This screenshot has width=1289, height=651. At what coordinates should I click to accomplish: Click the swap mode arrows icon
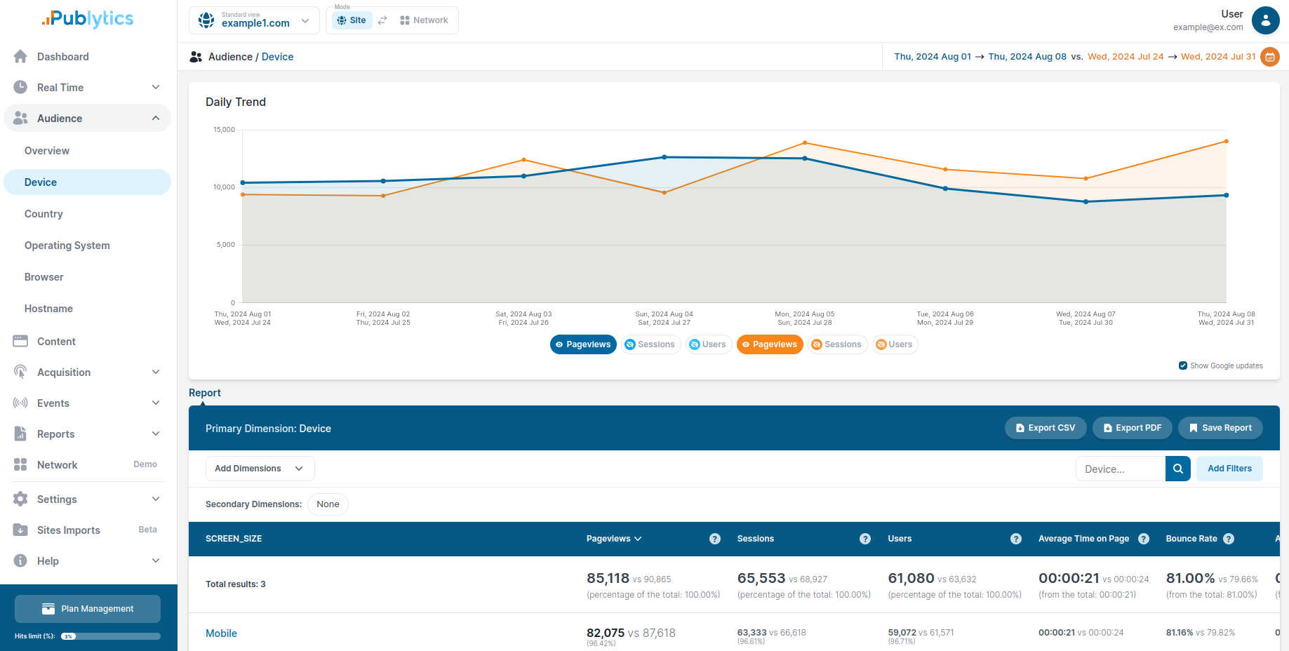382,20
